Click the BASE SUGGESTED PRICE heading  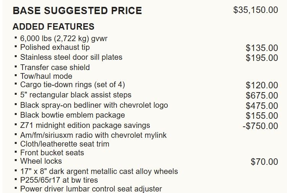(x=77, y=11)
